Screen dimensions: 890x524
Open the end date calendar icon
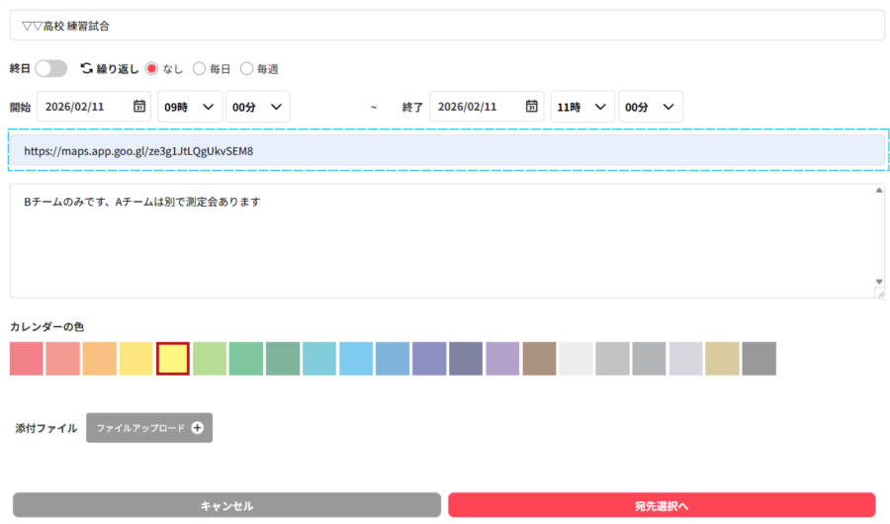(x=532, y=107)
